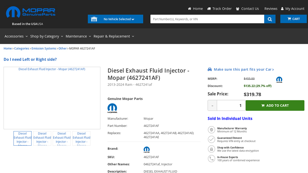The image size is (308, 173).
Task: Decrease quantity with minus button
Action: click(213, 105)
